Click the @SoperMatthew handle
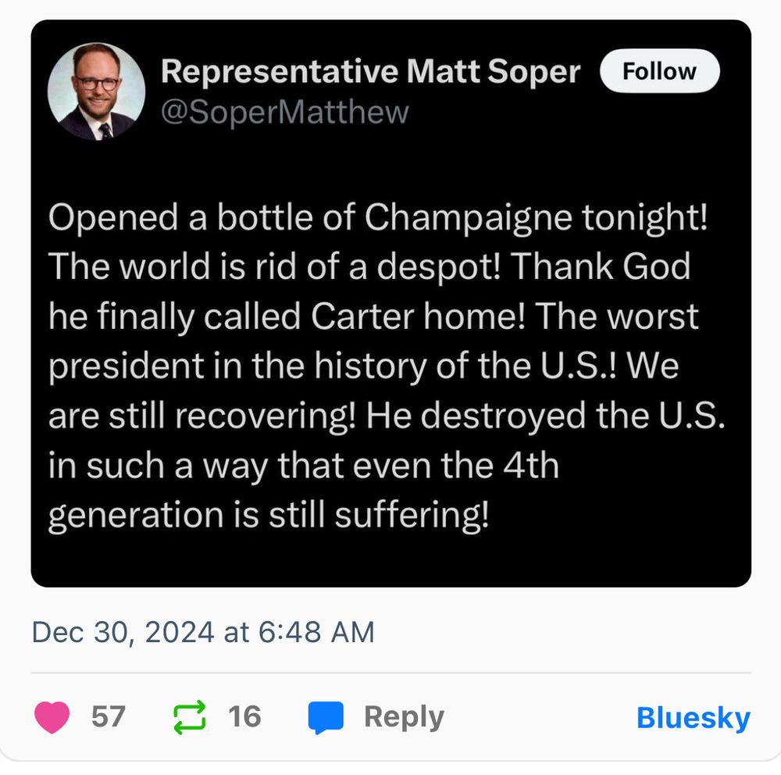Viewport: 781px width, 775px height. pyautogui.click(x=284, y=112)
